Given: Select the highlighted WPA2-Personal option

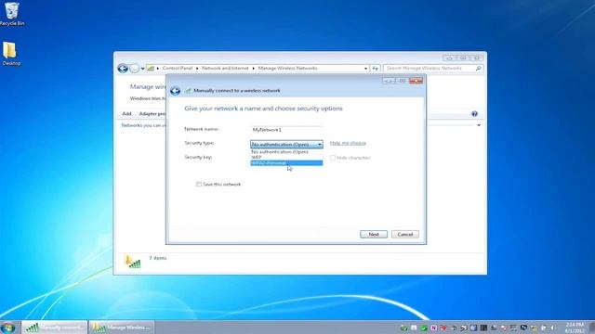Looking at the screenshot, I should tap(286, 163).
